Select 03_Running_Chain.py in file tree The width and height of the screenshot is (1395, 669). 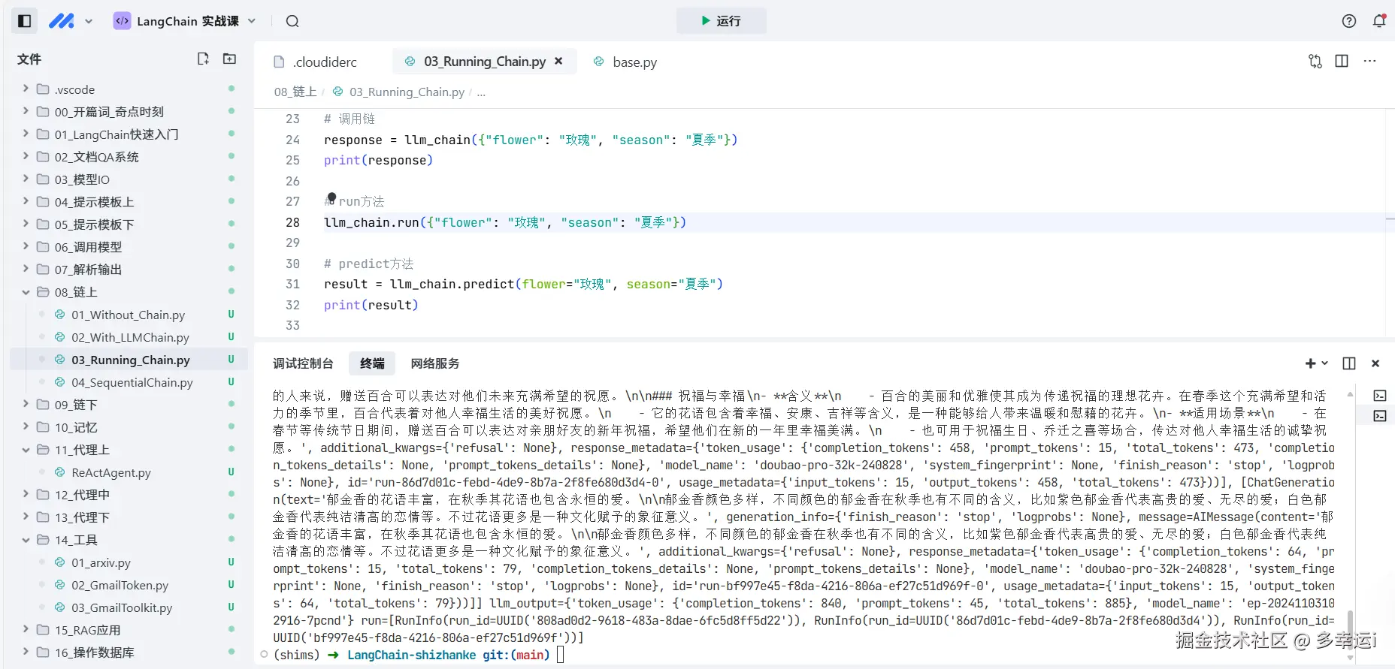coord(129,360)
